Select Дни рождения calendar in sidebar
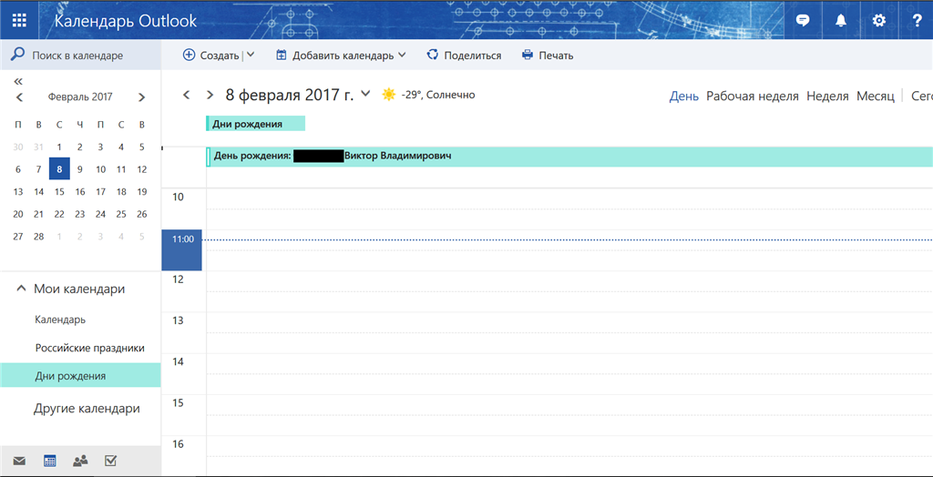The width and height of the screenshot is (933, 477). pyautogui.click(x=80, y=376)
